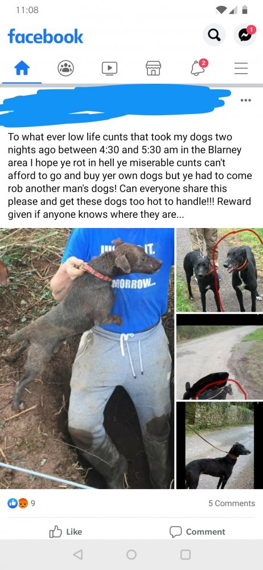Go to the Home feed tab

[x=22, y=68]
